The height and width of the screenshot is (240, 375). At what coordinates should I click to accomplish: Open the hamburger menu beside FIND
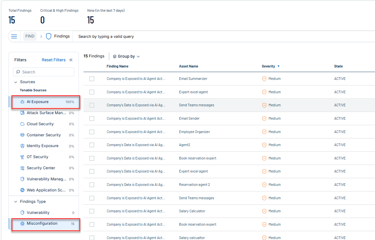pos(14,37)
